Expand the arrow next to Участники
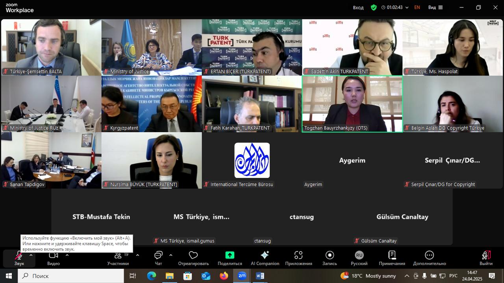This screenshot has height=283, width=504. pos(137,255)
